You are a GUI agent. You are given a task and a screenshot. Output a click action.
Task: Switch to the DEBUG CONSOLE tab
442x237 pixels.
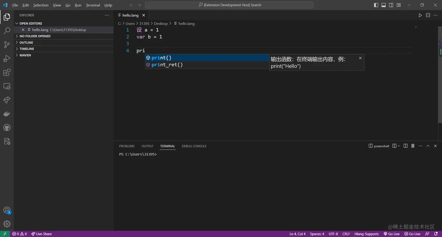pos(194,146)
